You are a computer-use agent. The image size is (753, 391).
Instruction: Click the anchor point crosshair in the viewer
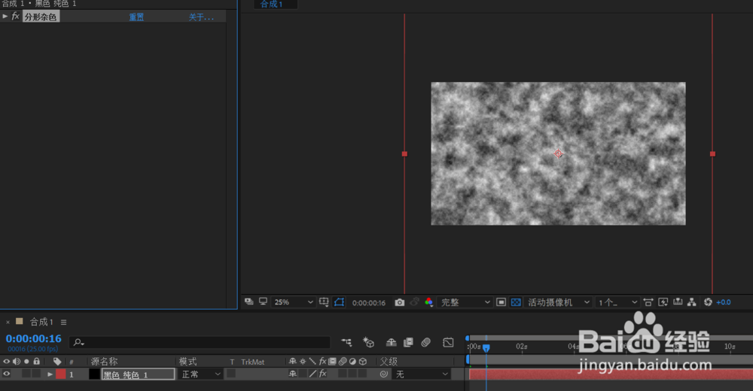click(558, 153)
